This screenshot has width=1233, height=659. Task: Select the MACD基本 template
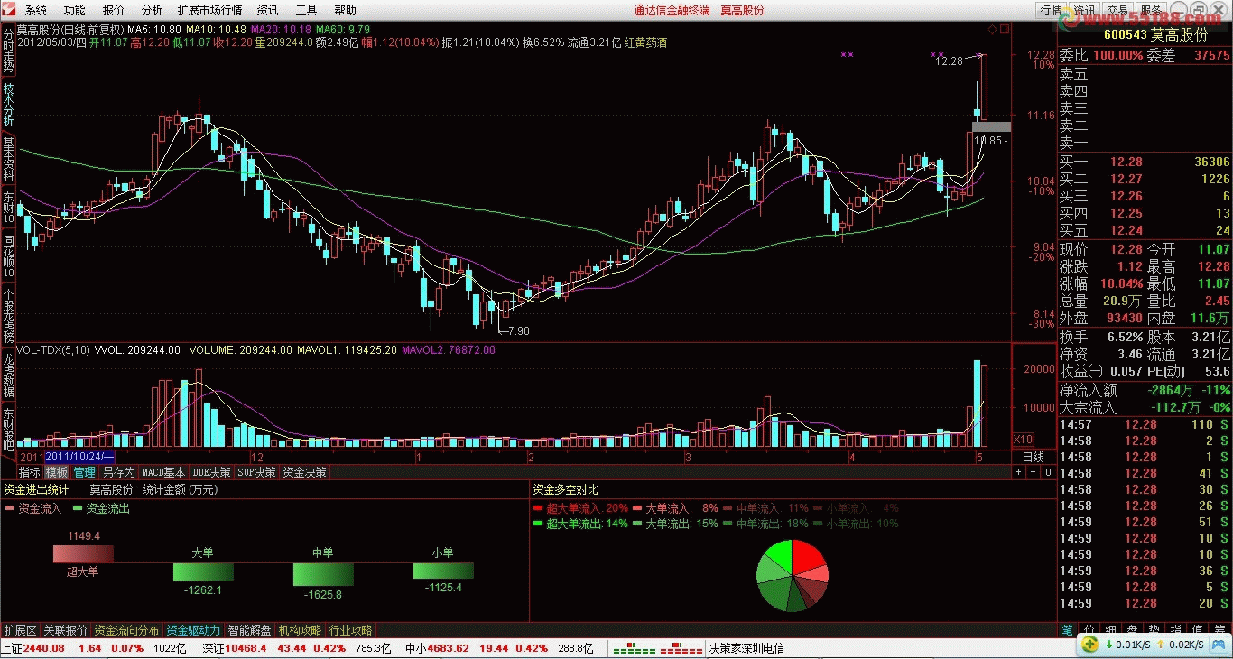pos(163,472)
